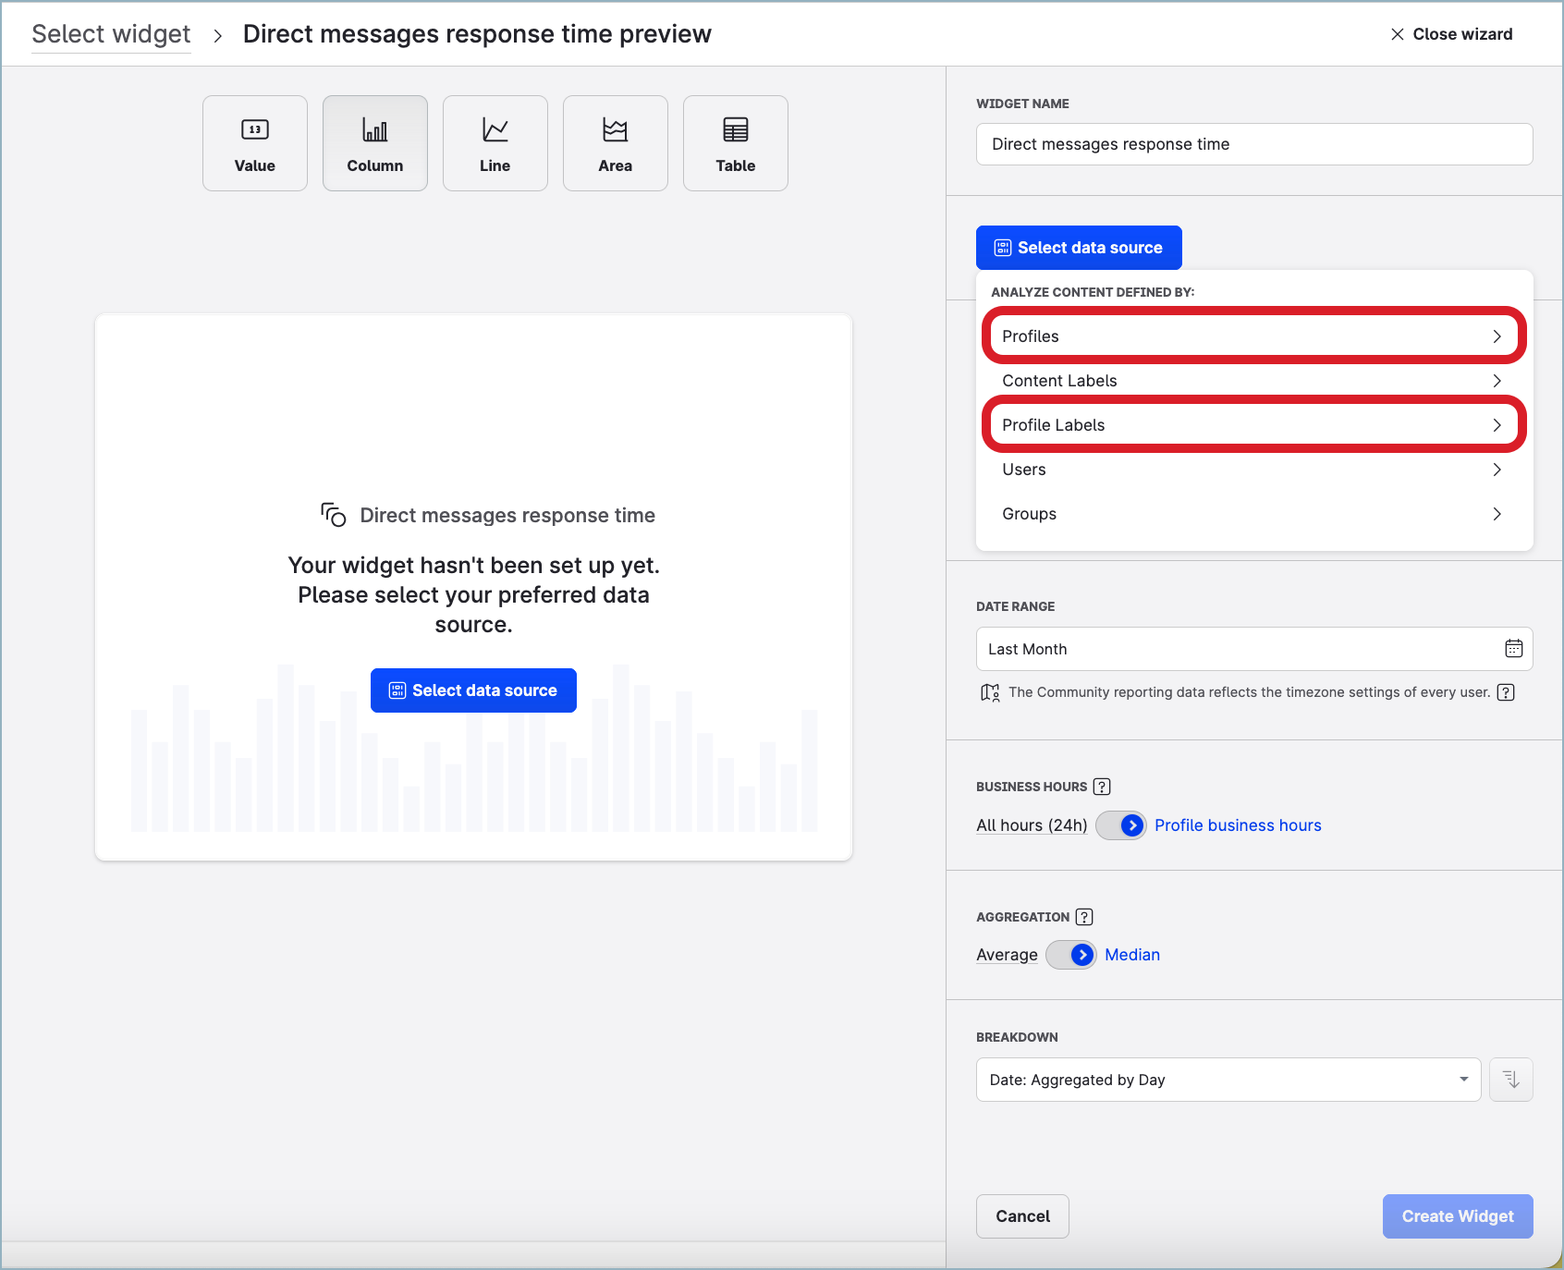1564x1270 pixels.
Task: Select the Median aggregation option
Action: [x=1131, y=955]
